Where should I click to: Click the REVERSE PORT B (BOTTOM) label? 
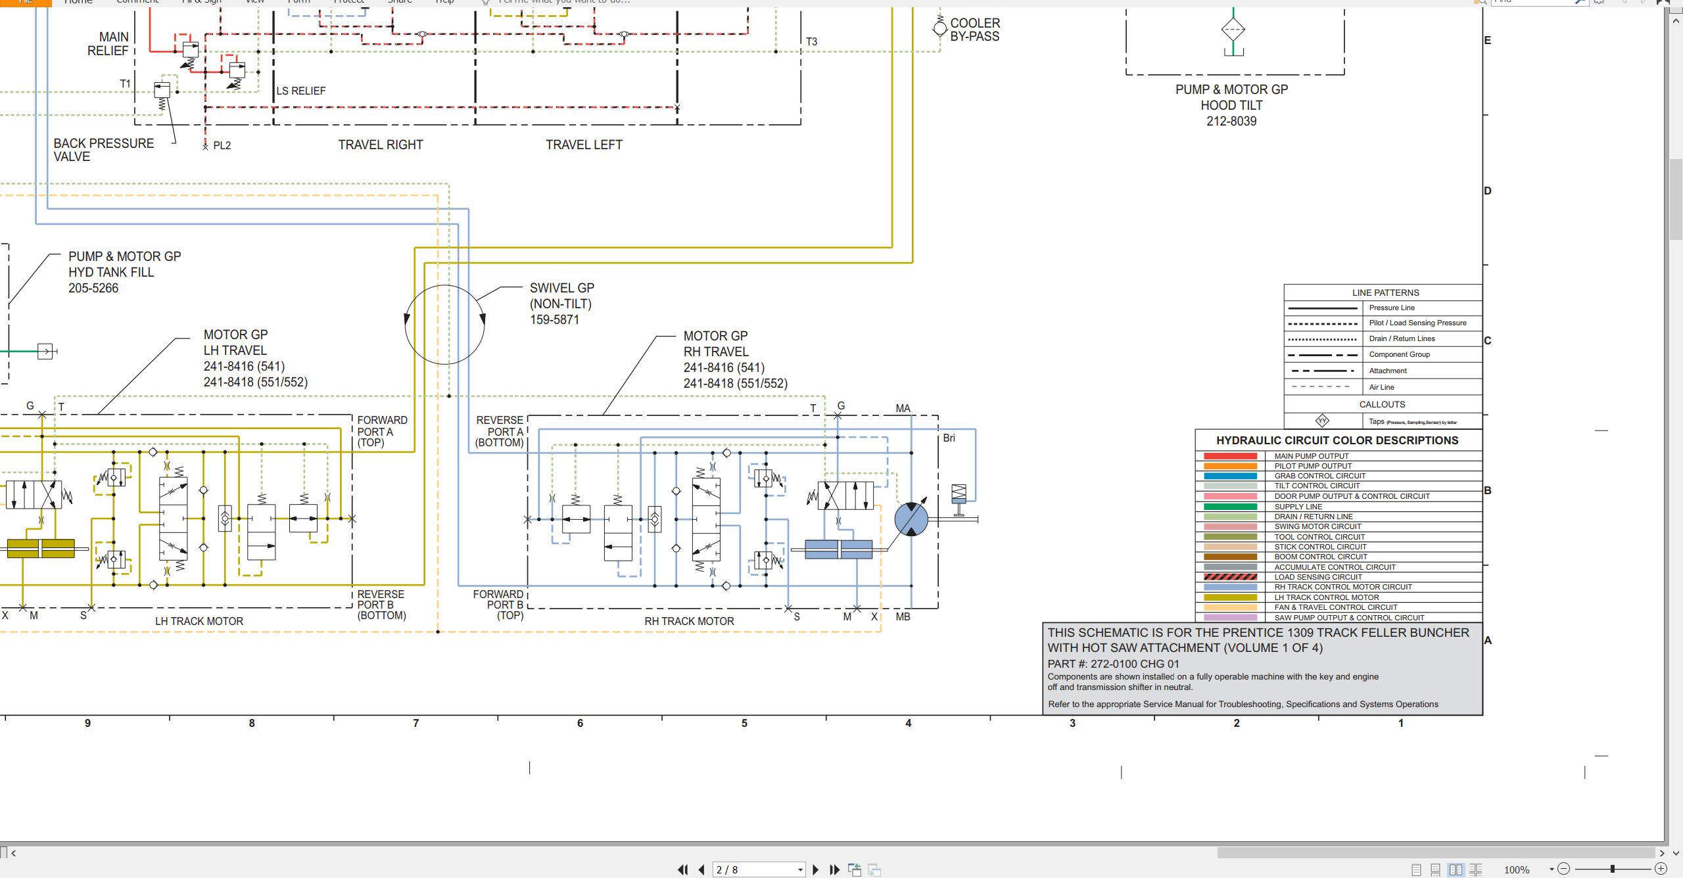[x=381, y=605]
